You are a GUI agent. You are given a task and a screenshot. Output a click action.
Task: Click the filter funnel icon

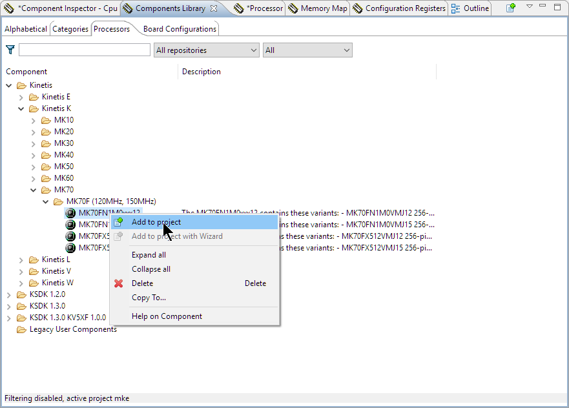coord(10,50)
